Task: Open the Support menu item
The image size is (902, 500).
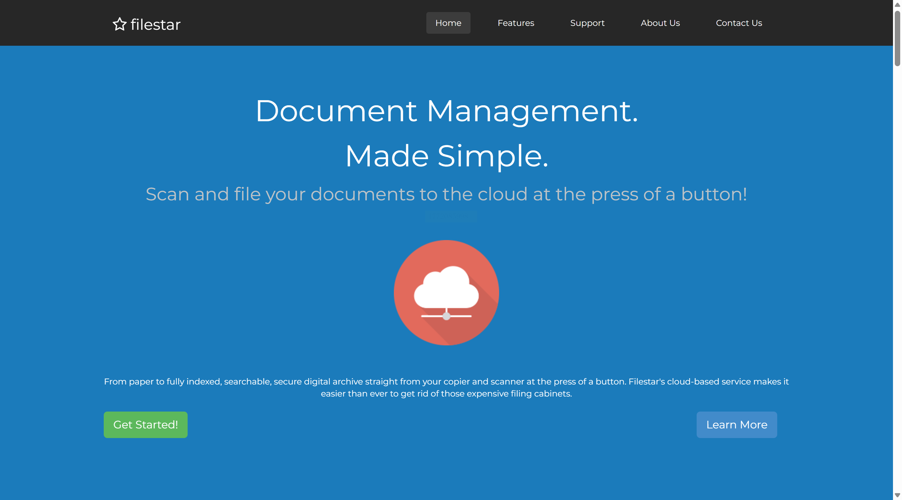Action: 587,23
